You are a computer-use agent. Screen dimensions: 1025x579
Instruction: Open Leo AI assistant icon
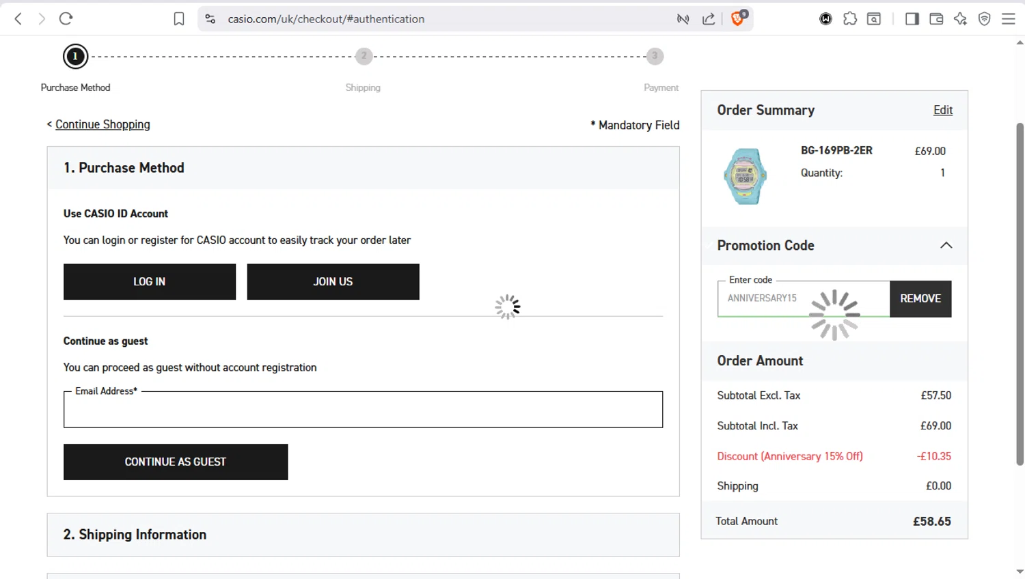click(x=960, y=19)
